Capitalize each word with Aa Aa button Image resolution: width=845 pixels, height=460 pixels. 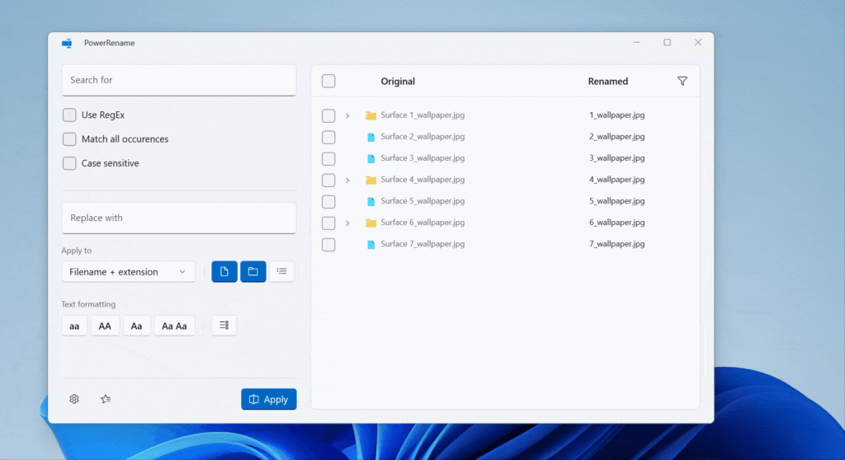[174, 326]
